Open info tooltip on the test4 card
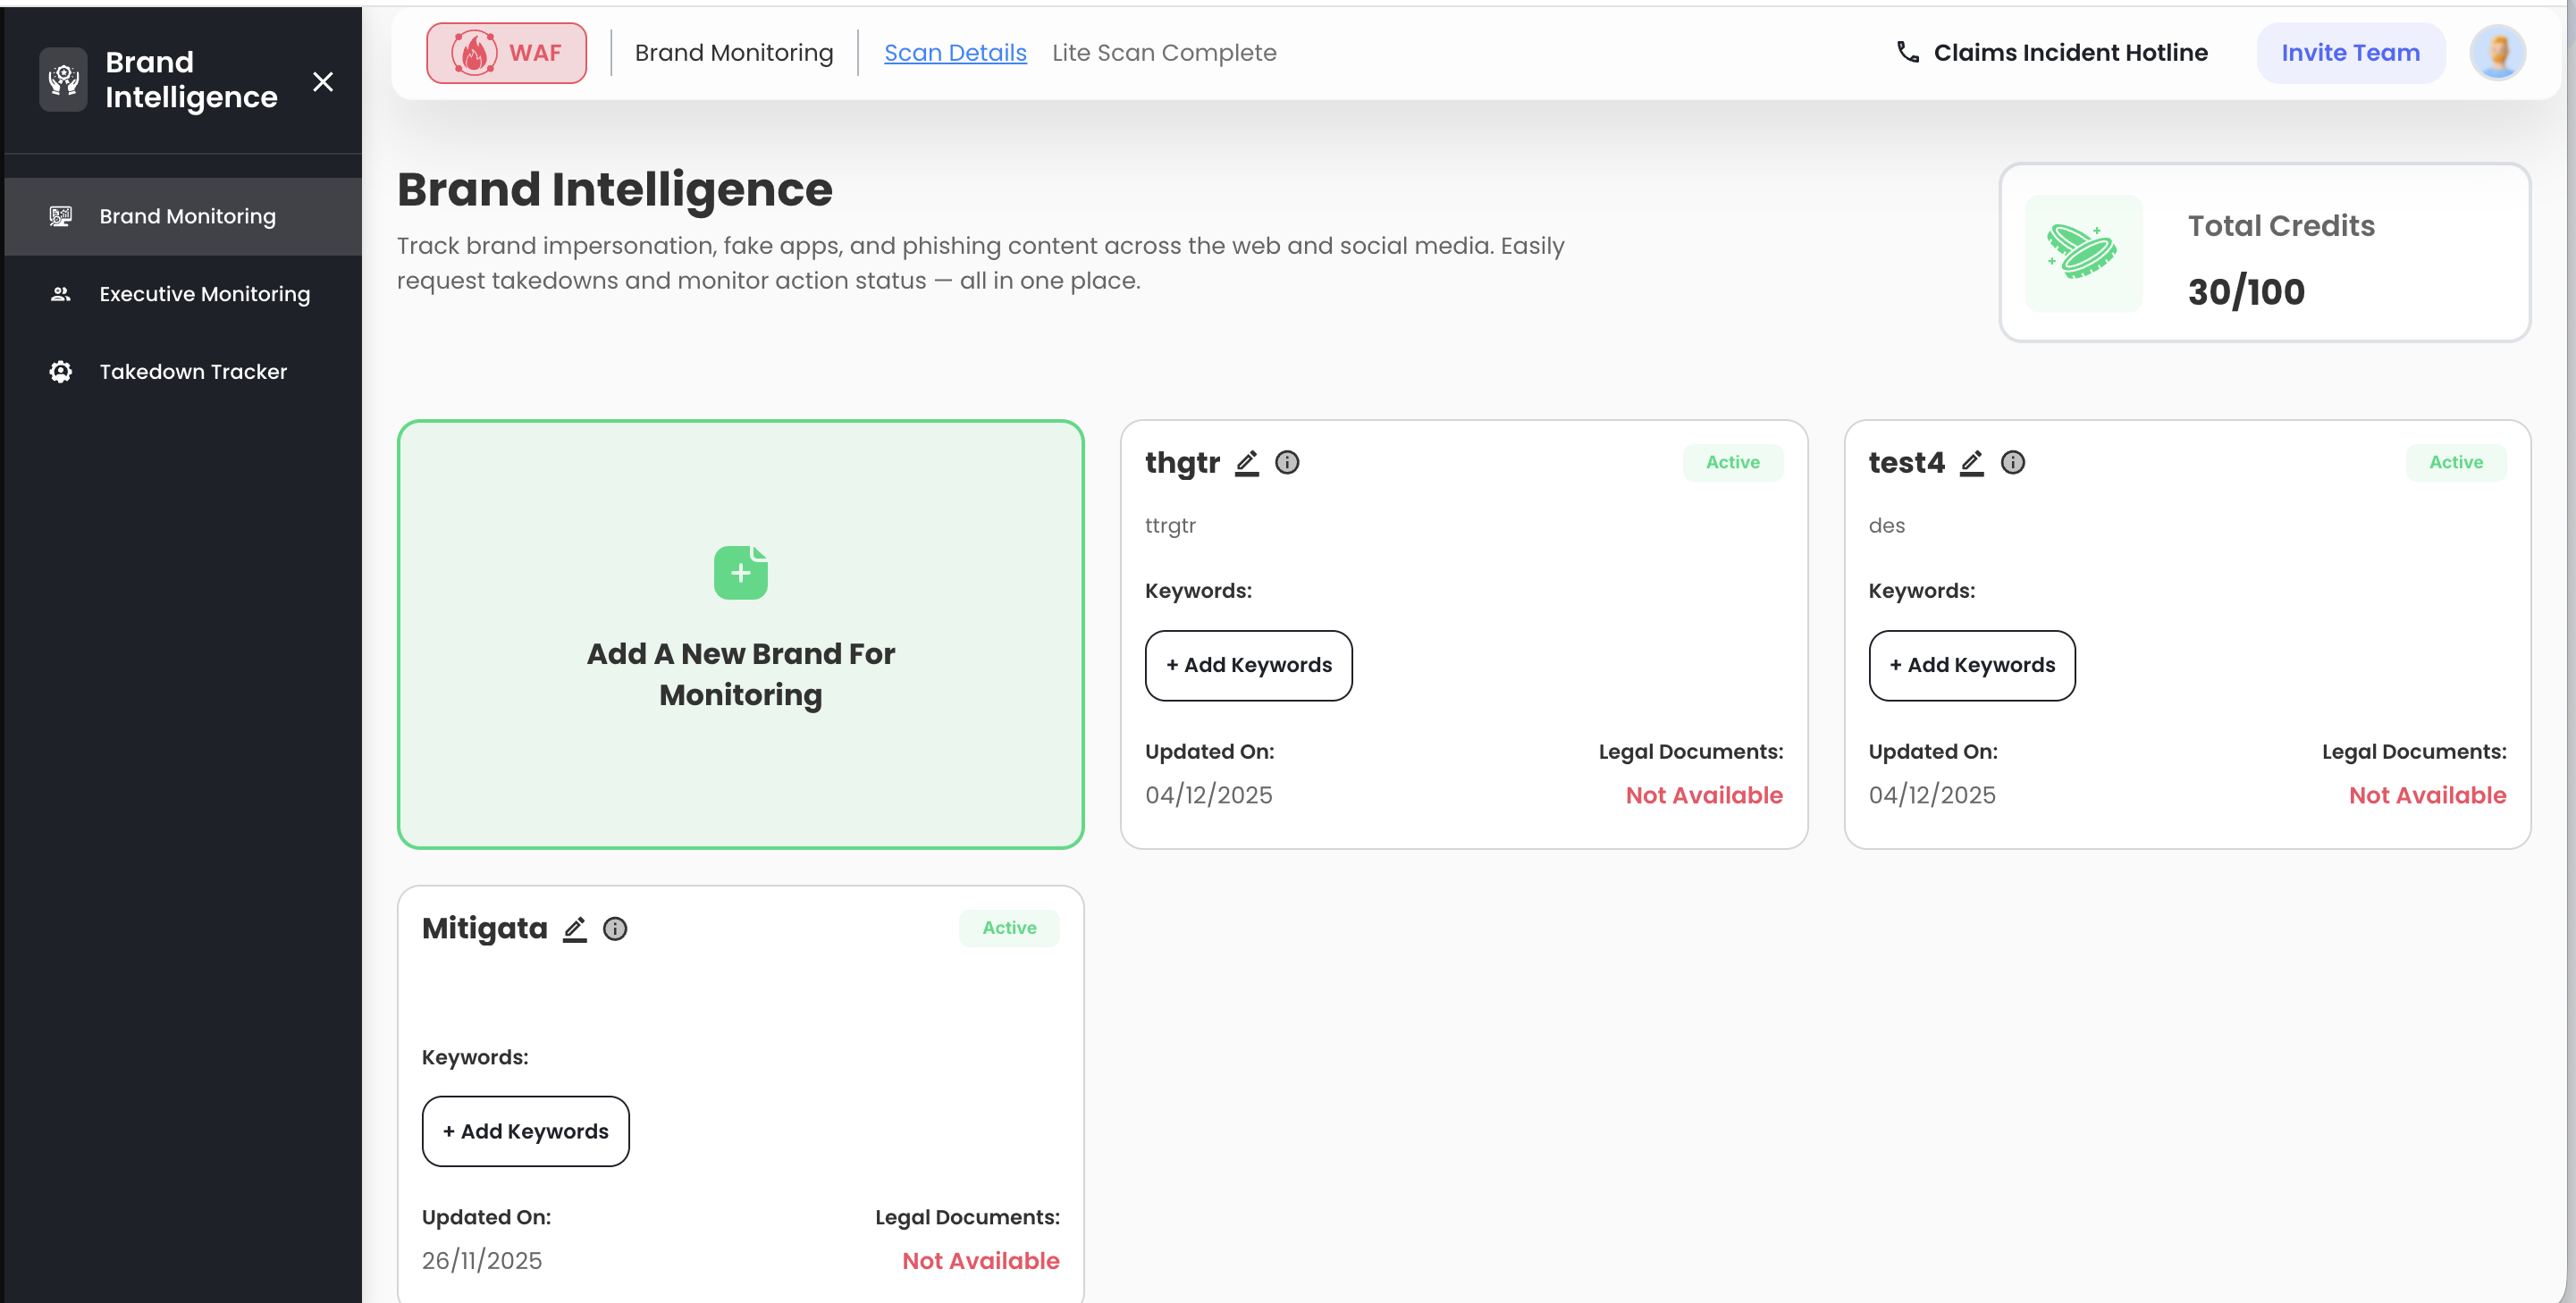Screen dimensions: 2576x1303 (x=2013, y=462)
